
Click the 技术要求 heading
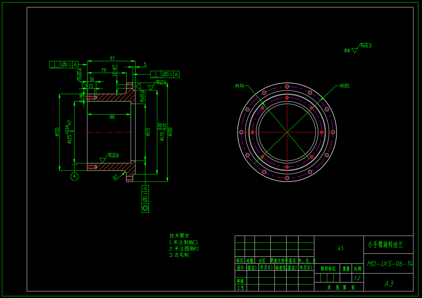(x=179, y=236)
